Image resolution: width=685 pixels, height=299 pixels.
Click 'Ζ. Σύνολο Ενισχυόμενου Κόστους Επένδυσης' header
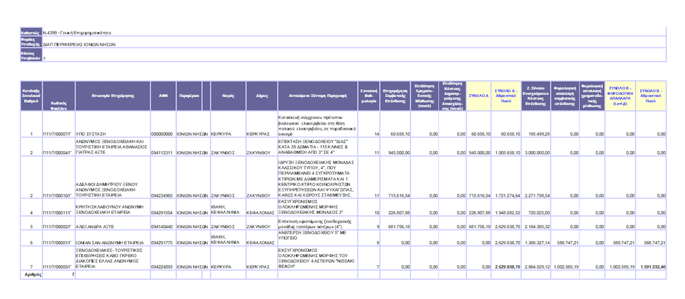pyautogui.click(x=536, y=95)
